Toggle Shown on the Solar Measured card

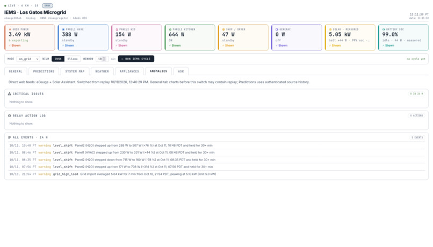click(x=335, y=46)
